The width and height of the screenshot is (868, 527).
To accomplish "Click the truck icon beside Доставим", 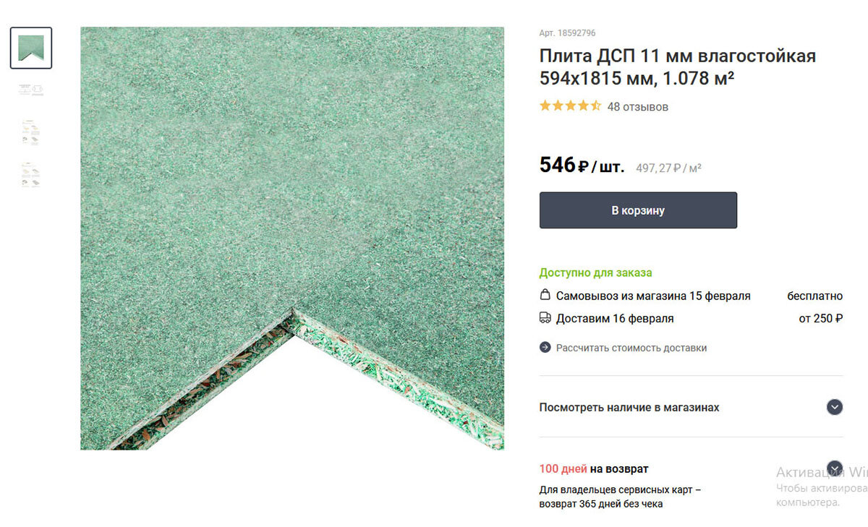I will 545,317.
